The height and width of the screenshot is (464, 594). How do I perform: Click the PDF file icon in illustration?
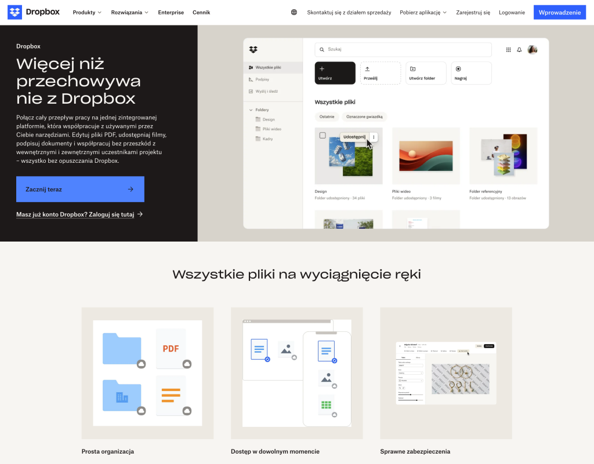(171, 348)
